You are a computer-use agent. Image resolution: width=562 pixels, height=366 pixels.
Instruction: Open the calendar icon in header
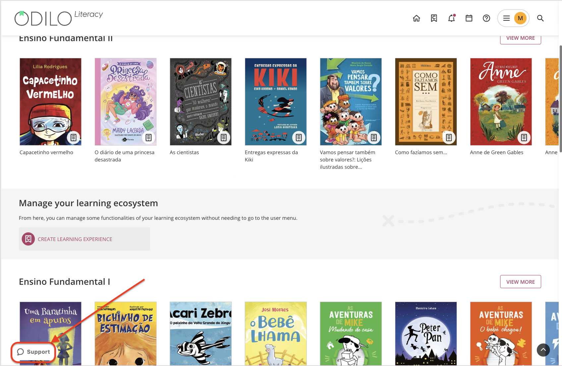tap(469, 18)
